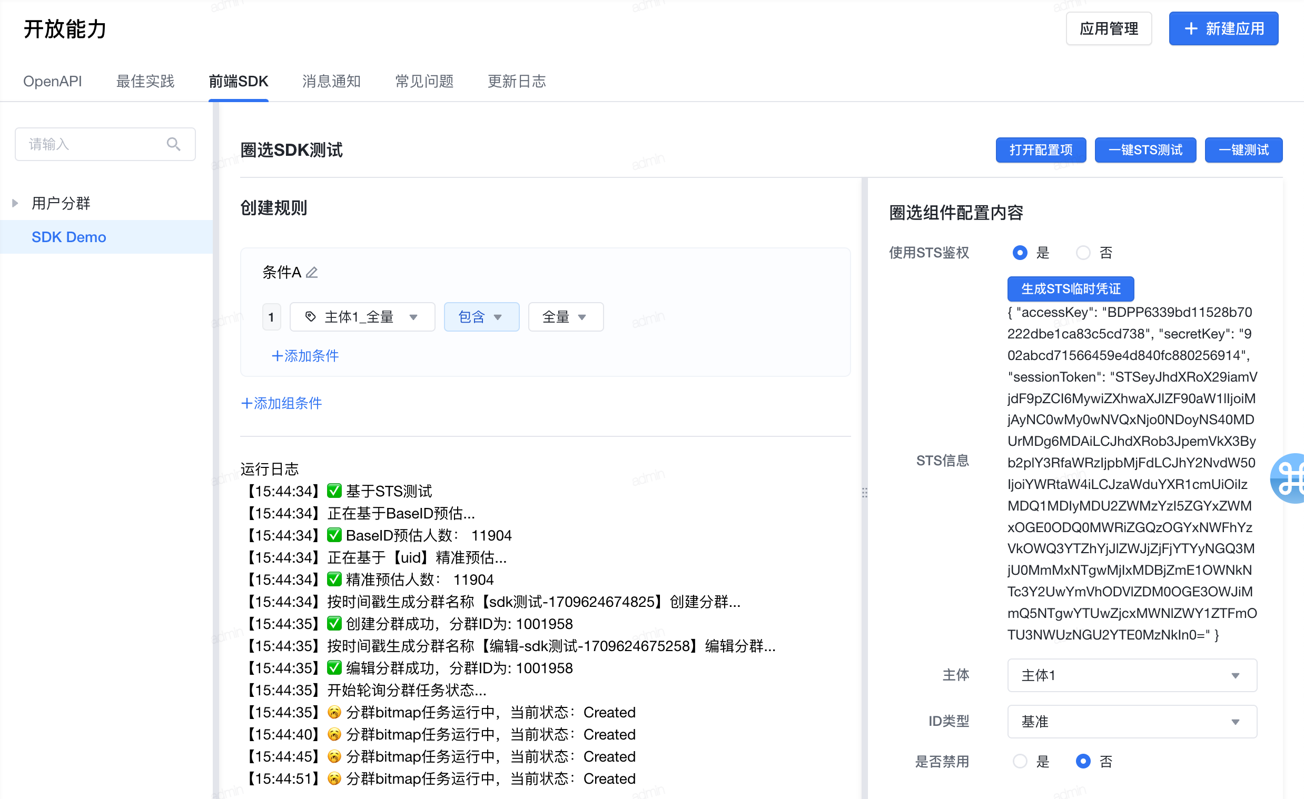Image resolution: width=1304 pixels, height=799 pixels.
Task: Switch to the 消息通知 tab
Action: 331,82
